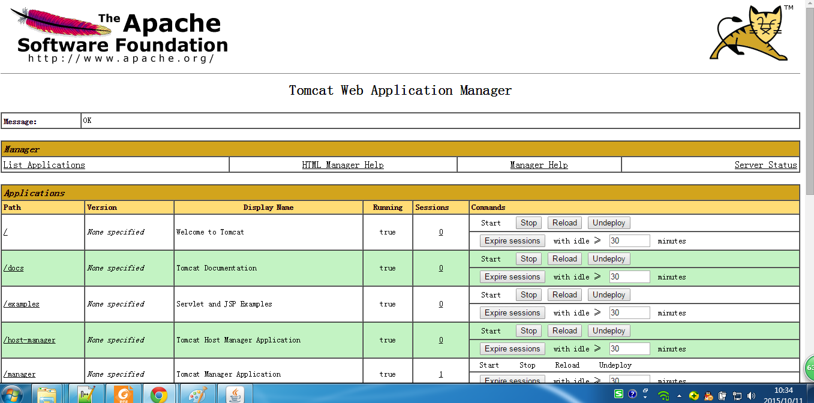Undeploy the Tomcat Documentation application
Image resolution: width=814 pixels, height=403 pixels.
[x=609, y=258]
